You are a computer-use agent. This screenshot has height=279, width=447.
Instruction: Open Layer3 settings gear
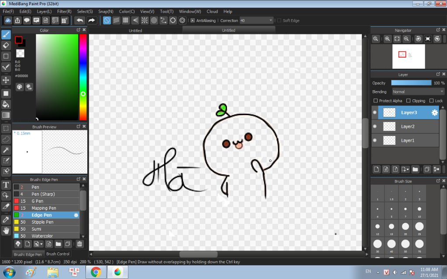click(x=434, y=113)
